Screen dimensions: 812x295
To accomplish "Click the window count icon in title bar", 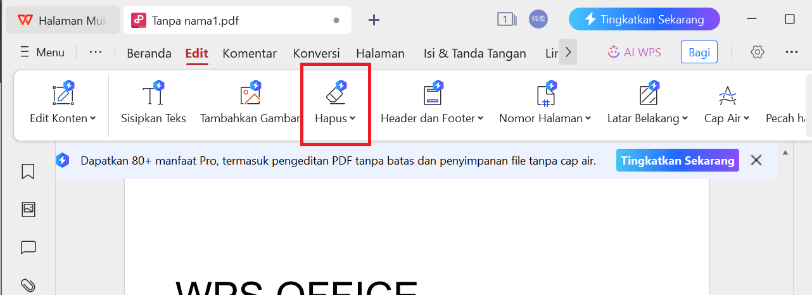I will [507, 20].
